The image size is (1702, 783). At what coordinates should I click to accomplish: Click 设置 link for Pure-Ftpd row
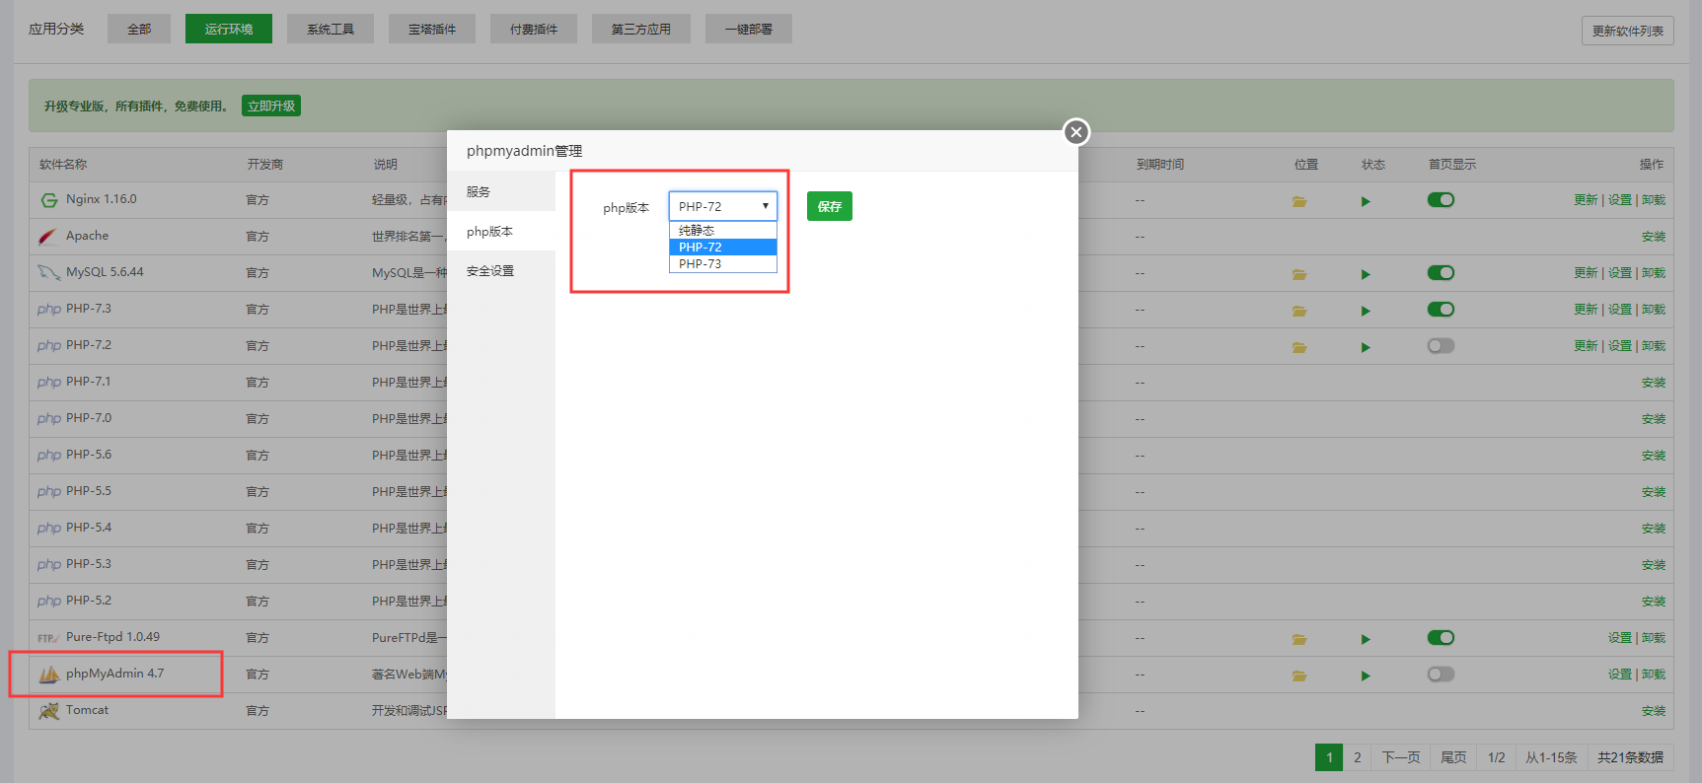1620,638
